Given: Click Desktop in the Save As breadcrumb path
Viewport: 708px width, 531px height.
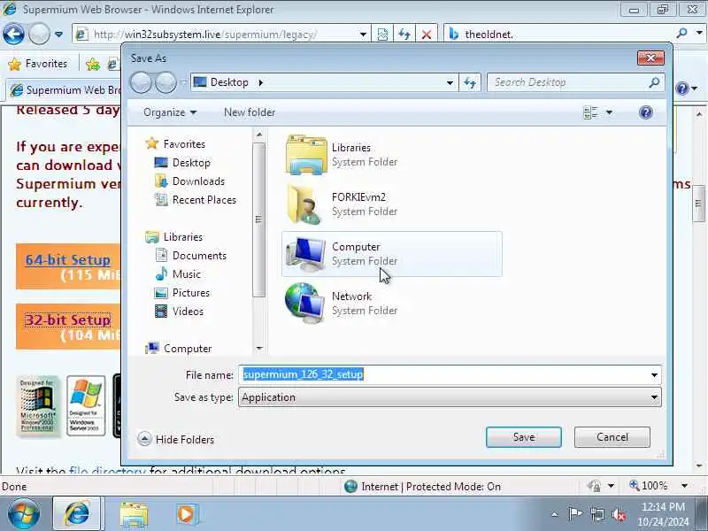Looking at the screenshot, I should tap(229, 82).
